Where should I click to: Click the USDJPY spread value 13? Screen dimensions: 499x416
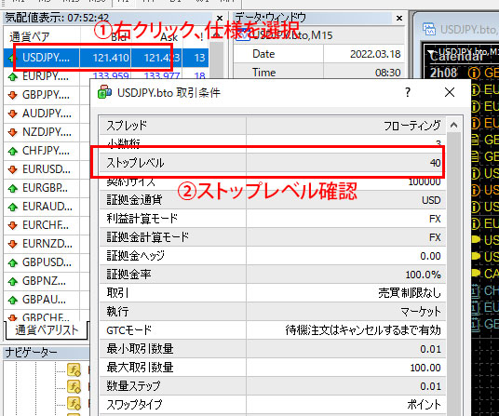(x=199, y=58)
